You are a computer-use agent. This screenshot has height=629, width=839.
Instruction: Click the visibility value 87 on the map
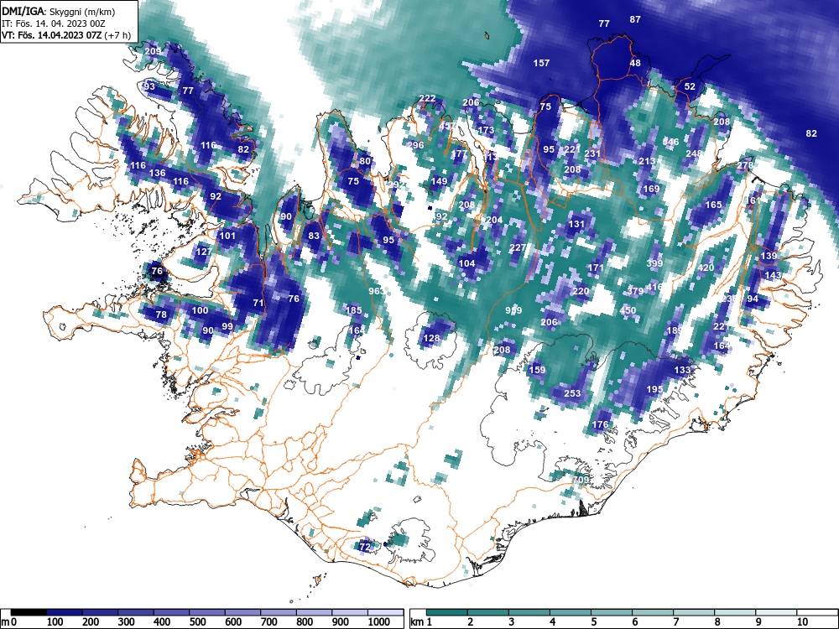[635, 19]
